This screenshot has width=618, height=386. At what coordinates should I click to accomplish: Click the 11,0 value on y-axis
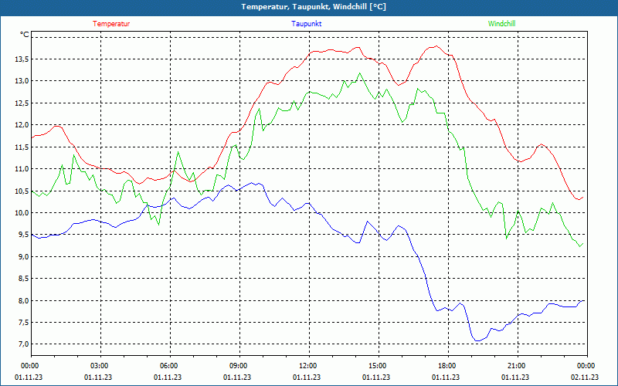coord(22,168)
